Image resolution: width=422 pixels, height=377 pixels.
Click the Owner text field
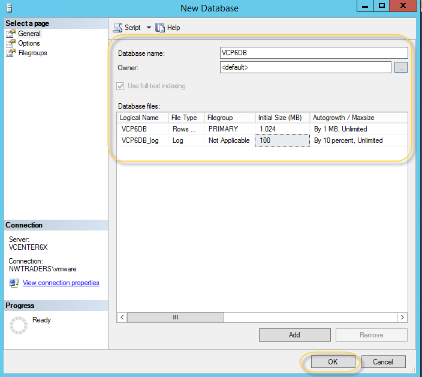coord(305,68)
